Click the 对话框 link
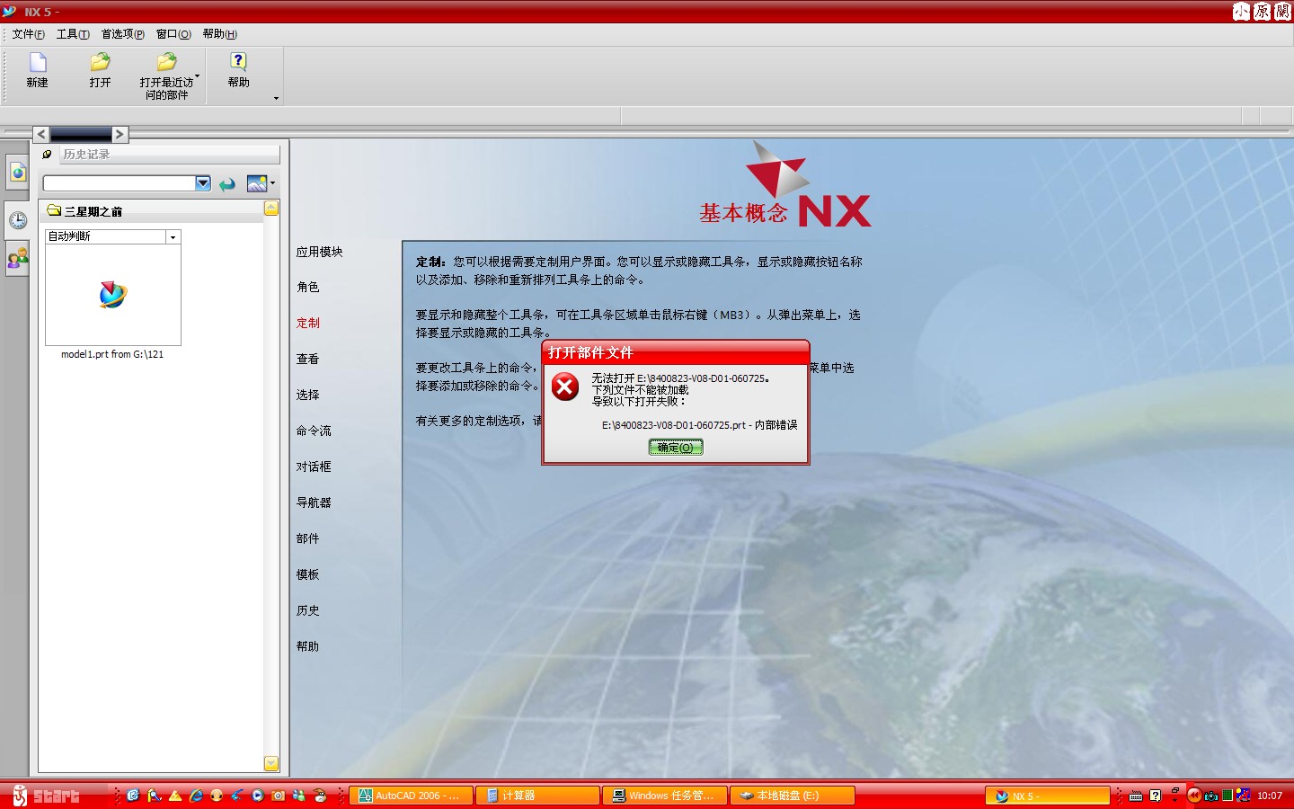 pos(314,467)
